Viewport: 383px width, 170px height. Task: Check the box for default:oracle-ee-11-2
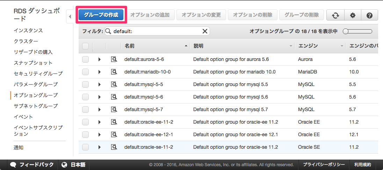85,122
